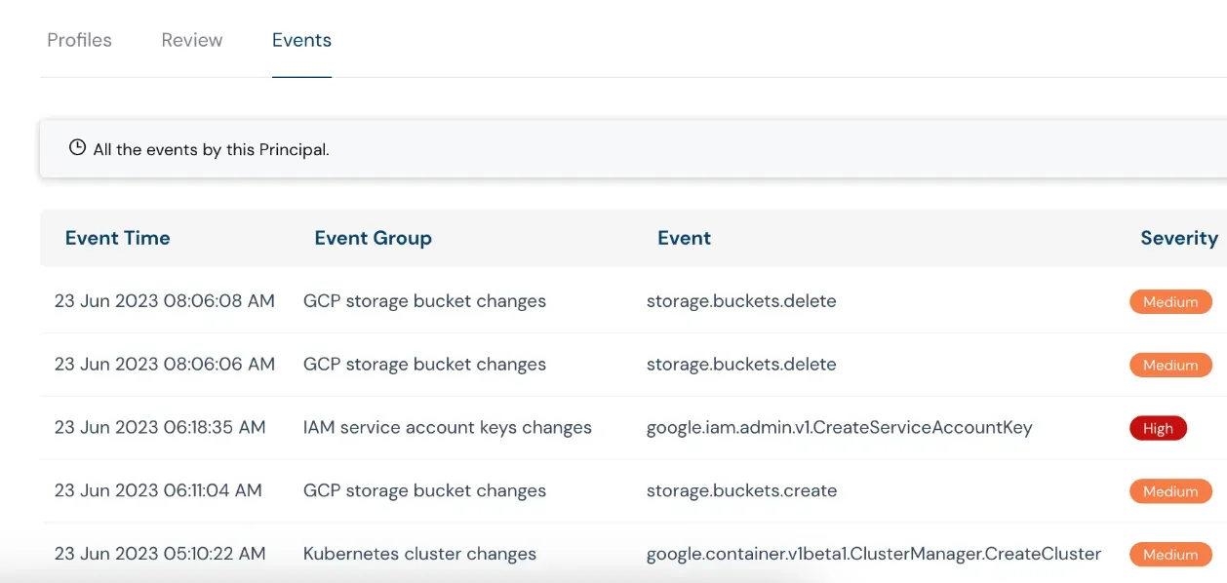Click the Medium badge on the first storage.buckets.delete row
This screenshot has width=1227, height=583.
tap(1169, 301)
